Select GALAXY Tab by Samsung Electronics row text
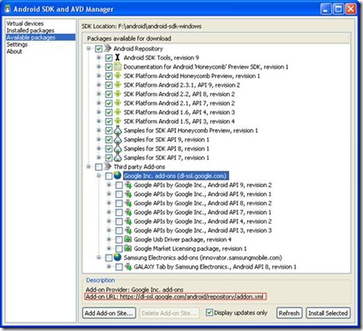 pos(215,267)
